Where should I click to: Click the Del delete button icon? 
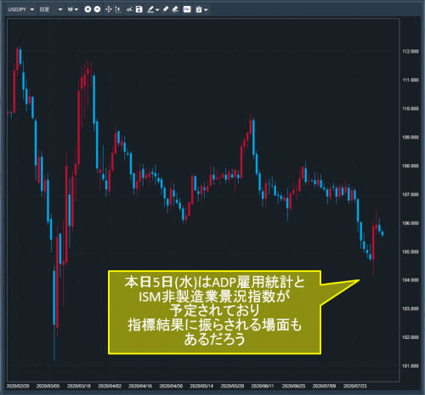click(187, 9)
